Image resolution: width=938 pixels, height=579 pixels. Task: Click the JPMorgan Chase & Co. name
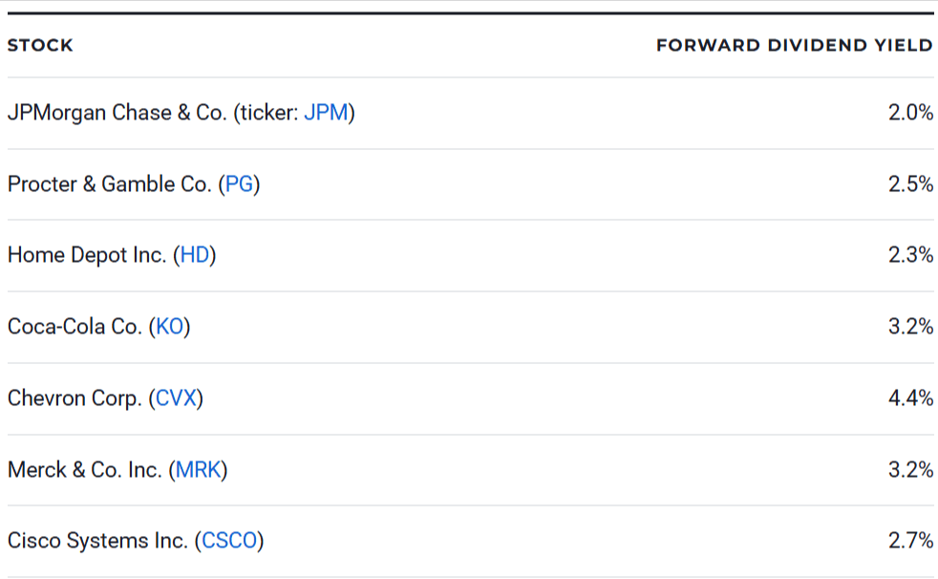(115, 113)
